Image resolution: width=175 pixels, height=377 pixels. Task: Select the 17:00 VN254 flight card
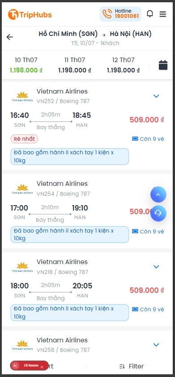87,211
